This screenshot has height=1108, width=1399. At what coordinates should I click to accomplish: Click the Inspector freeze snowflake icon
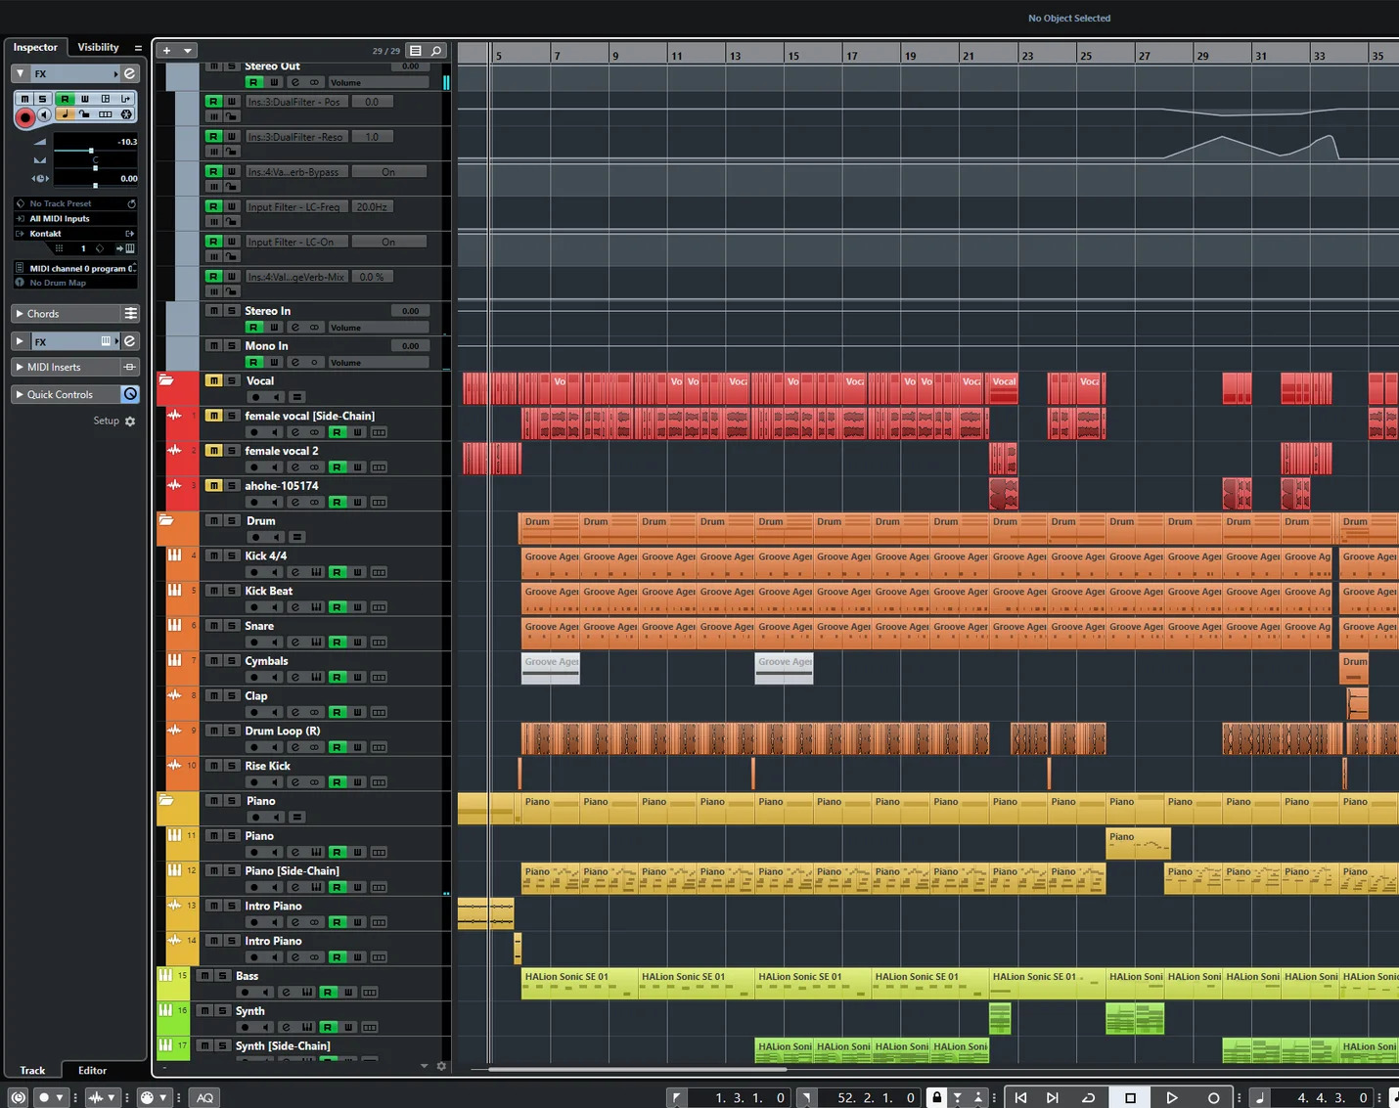click(126, 114)
